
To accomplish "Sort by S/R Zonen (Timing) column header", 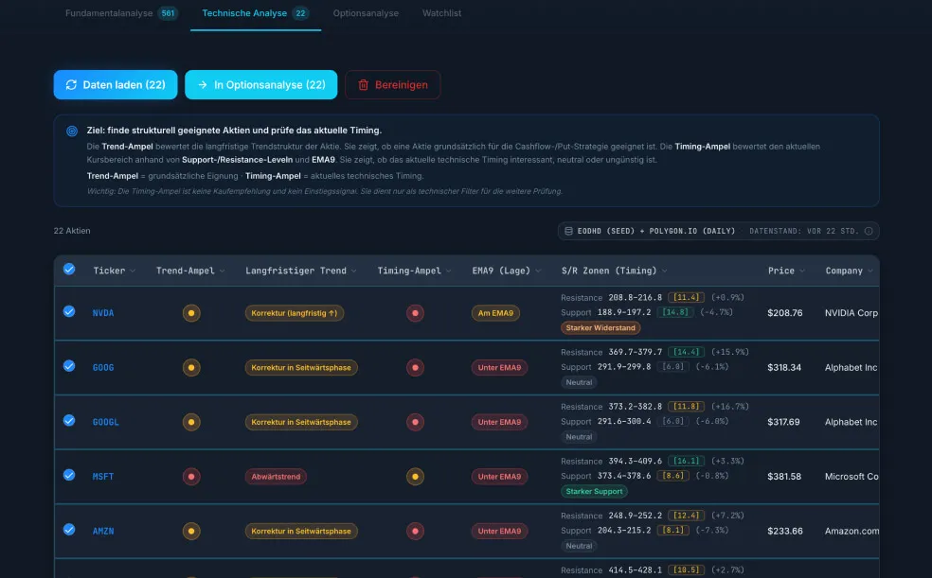I will 614,271.
